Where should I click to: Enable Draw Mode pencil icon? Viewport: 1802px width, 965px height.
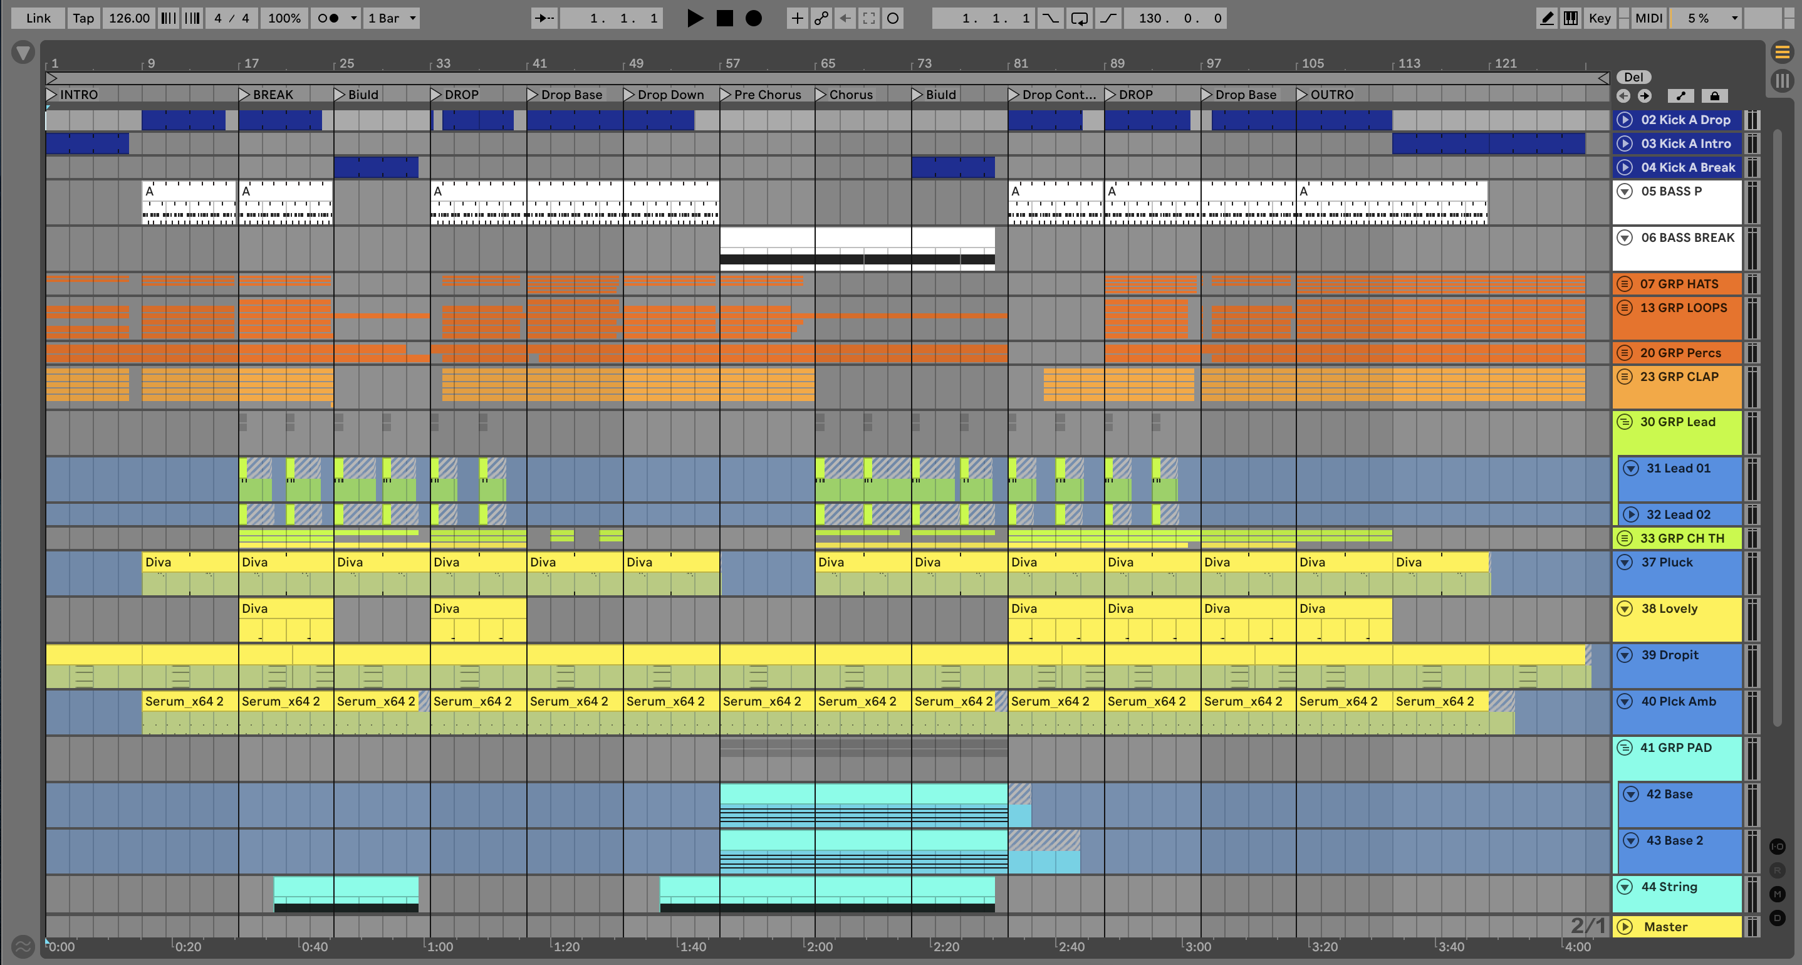(1546, 18)
